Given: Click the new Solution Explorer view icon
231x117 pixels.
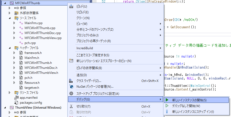Looking at the screenshot, I should point(71,61).
